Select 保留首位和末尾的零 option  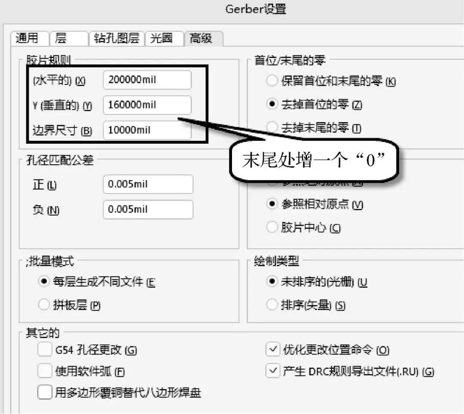tap(272, 81)
